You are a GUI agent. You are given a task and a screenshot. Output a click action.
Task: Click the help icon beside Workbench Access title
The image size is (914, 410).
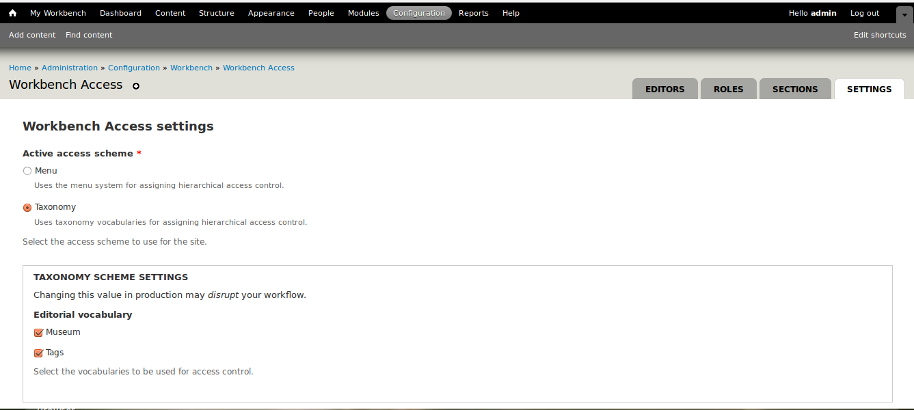click(x=135, y=86)
